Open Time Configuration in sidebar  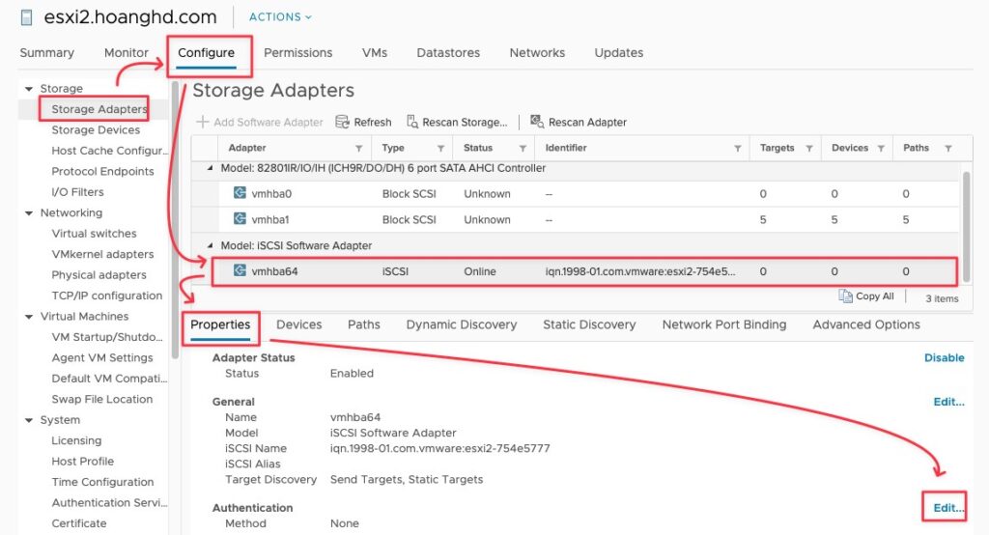(x=102, y=482)
